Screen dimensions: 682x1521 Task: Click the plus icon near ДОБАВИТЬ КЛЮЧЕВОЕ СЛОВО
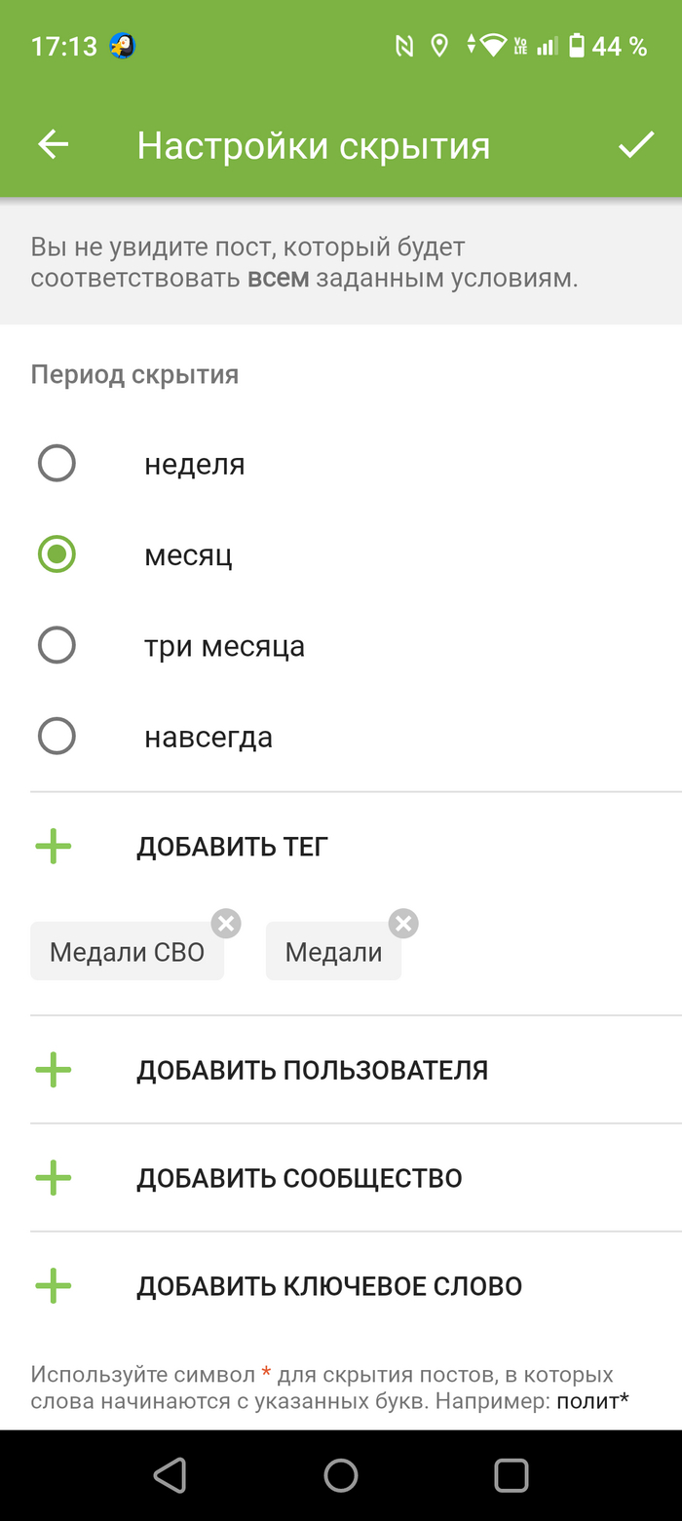click(53, 1284)
